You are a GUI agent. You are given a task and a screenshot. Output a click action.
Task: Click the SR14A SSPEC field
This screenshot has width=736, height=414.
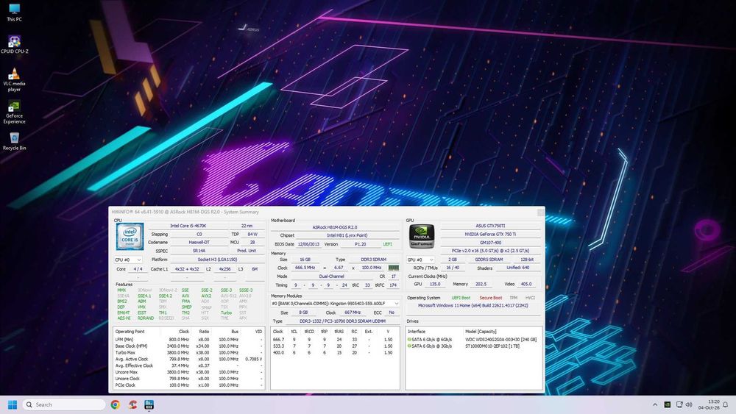(x=199, y=251)
